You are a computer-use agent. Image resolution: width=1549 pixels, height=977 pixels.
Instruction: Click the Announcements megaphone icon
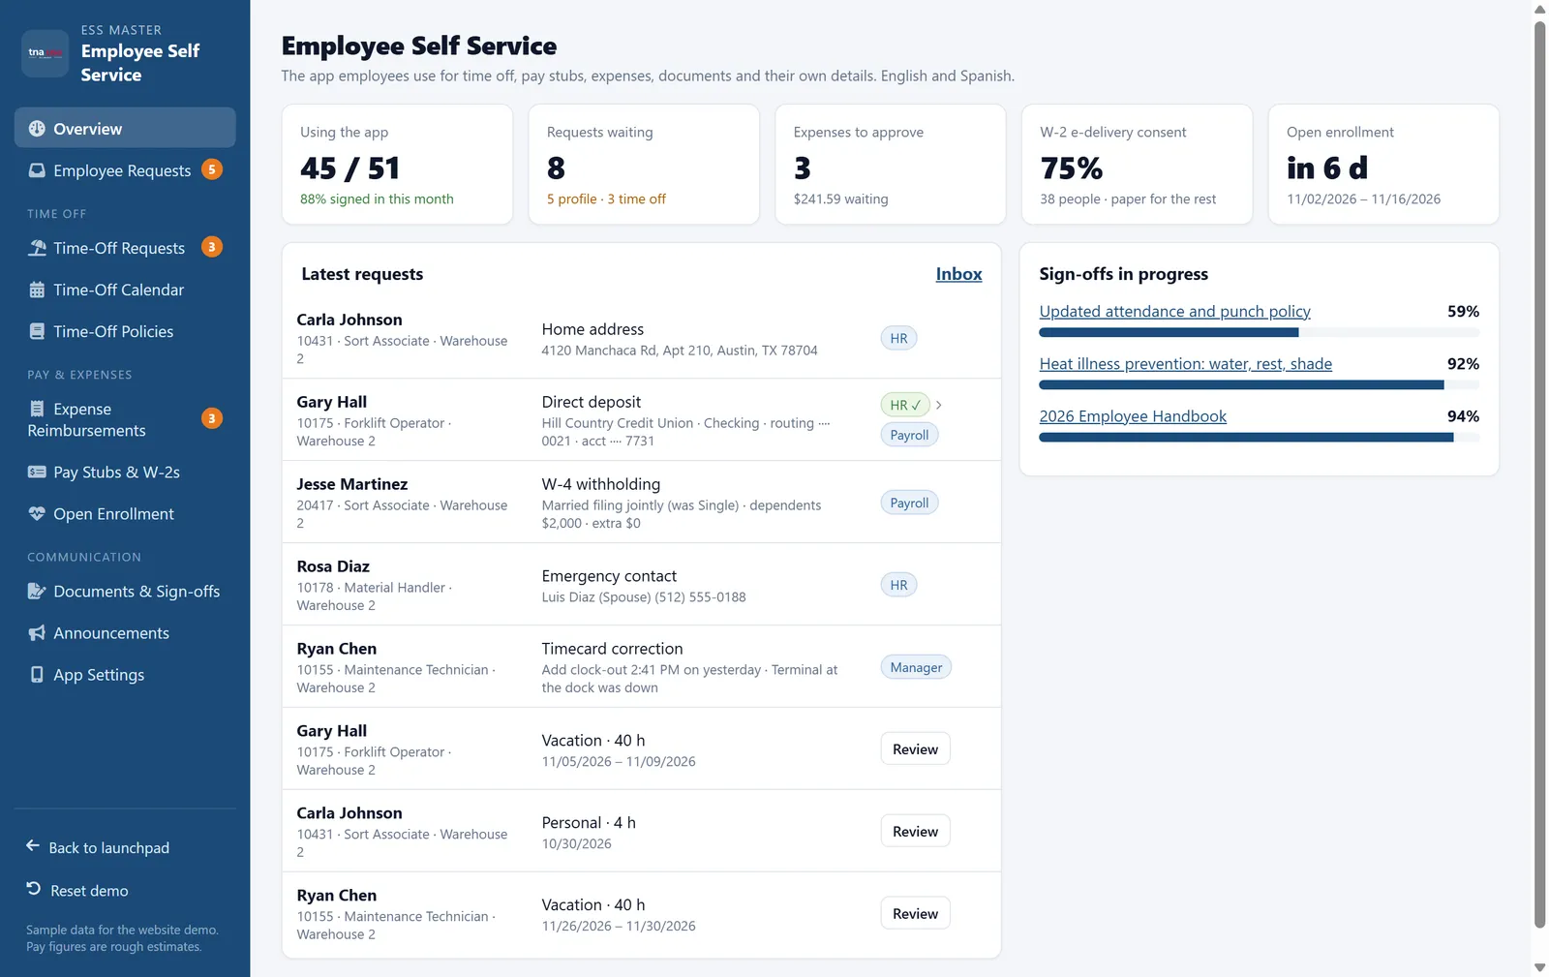[37, 633]
